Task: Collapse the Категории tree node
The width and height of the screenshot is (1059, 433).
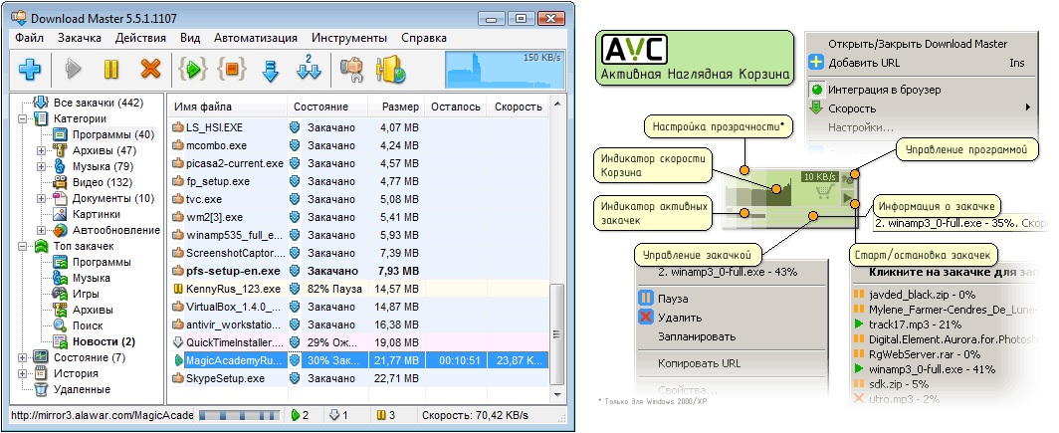Action: pyautogui.click(x=22, y=118)
